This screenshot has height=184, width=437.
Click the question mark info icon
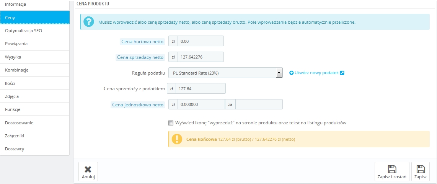(89, 22)
